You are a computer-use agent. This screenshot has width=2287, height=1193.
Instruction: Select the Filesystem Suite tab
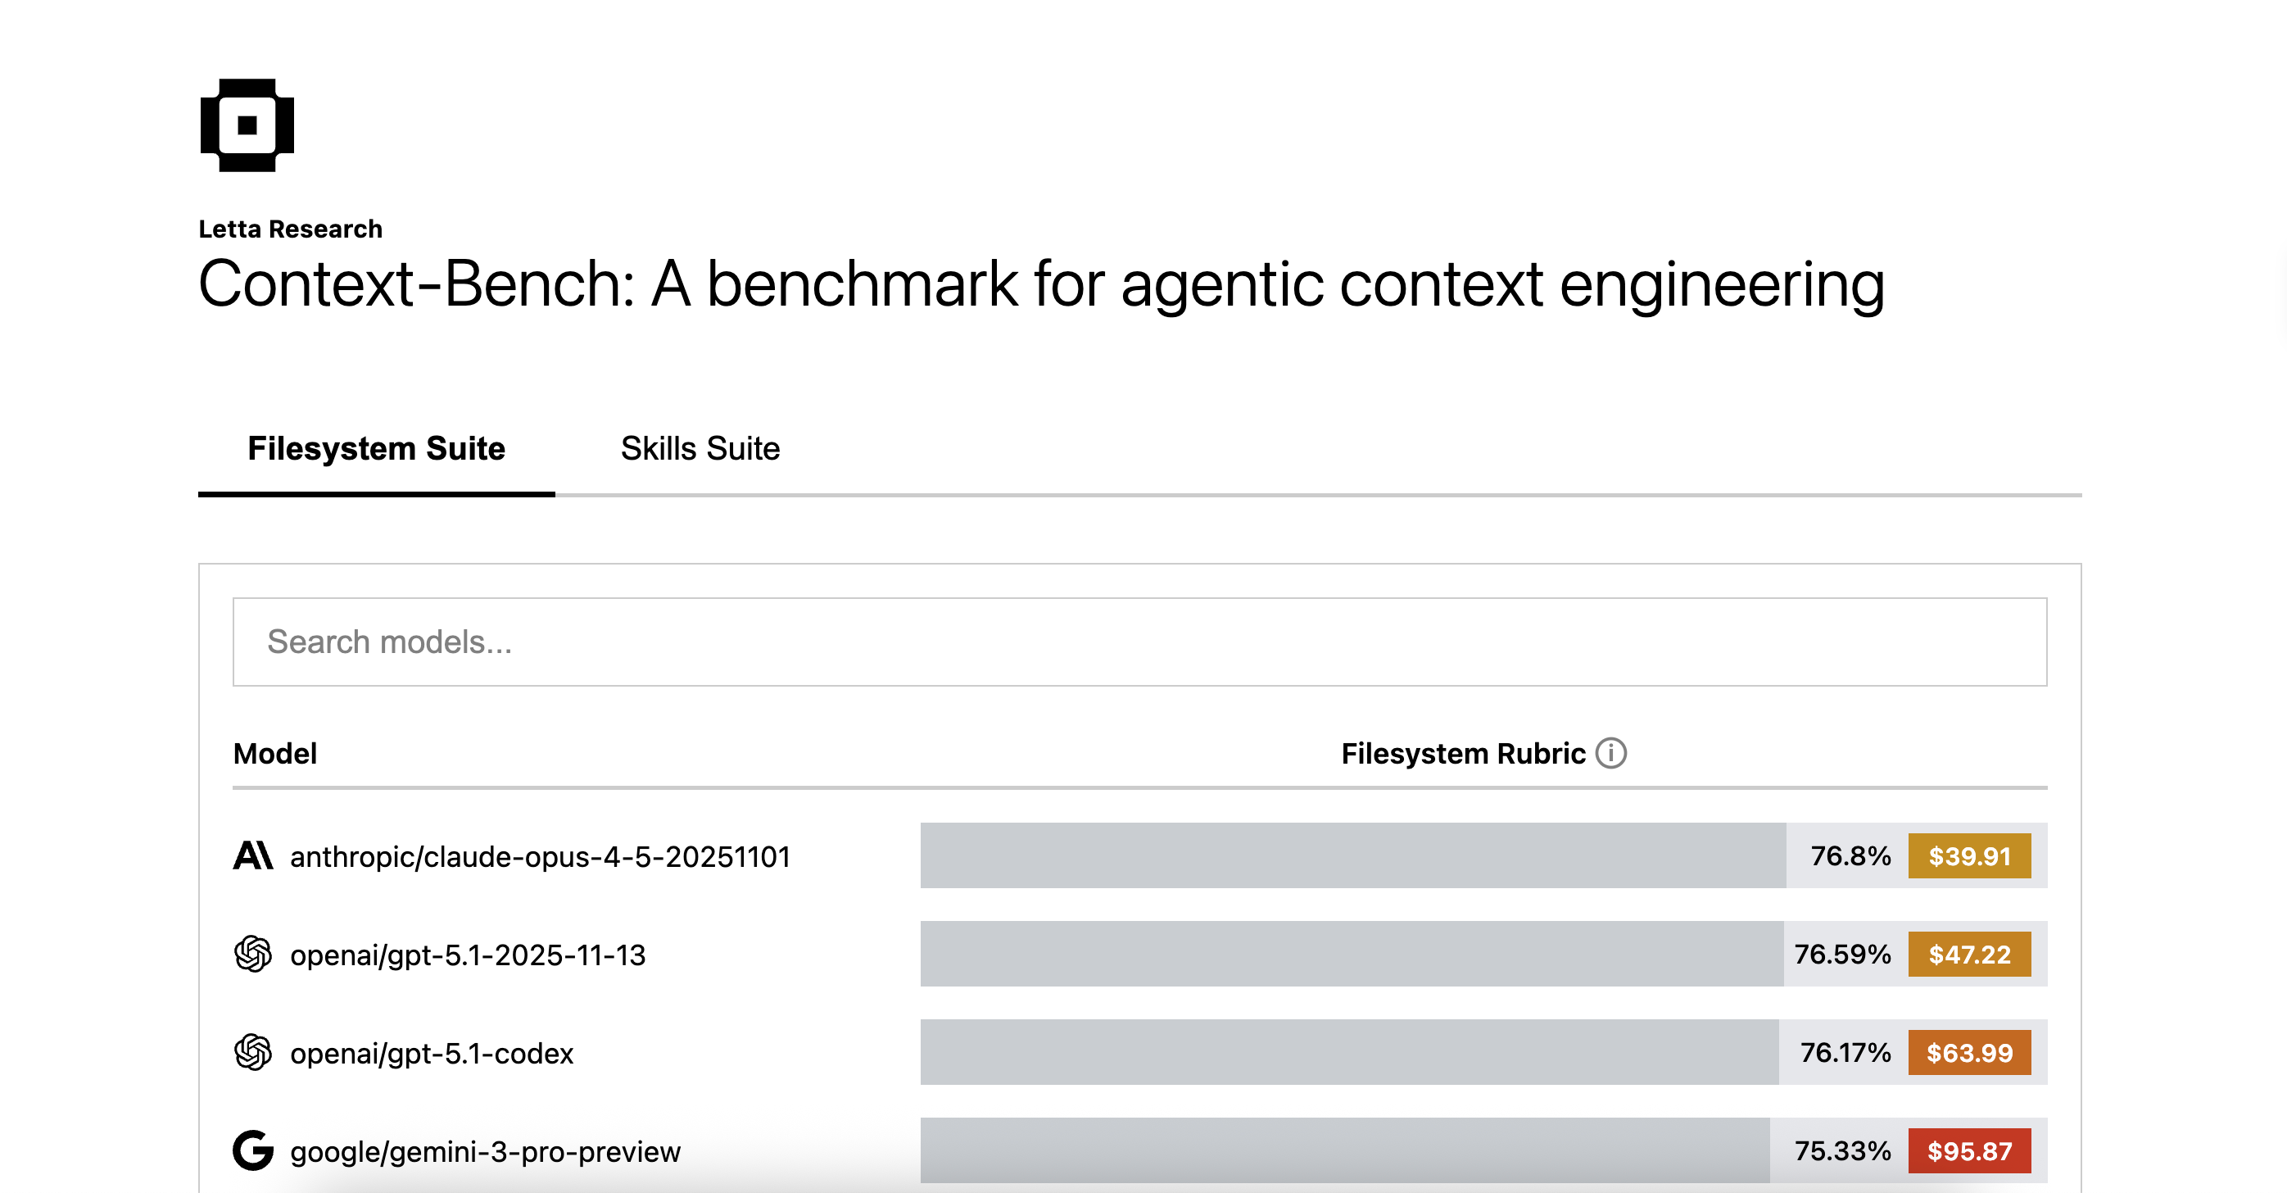(x=377, y=448)
